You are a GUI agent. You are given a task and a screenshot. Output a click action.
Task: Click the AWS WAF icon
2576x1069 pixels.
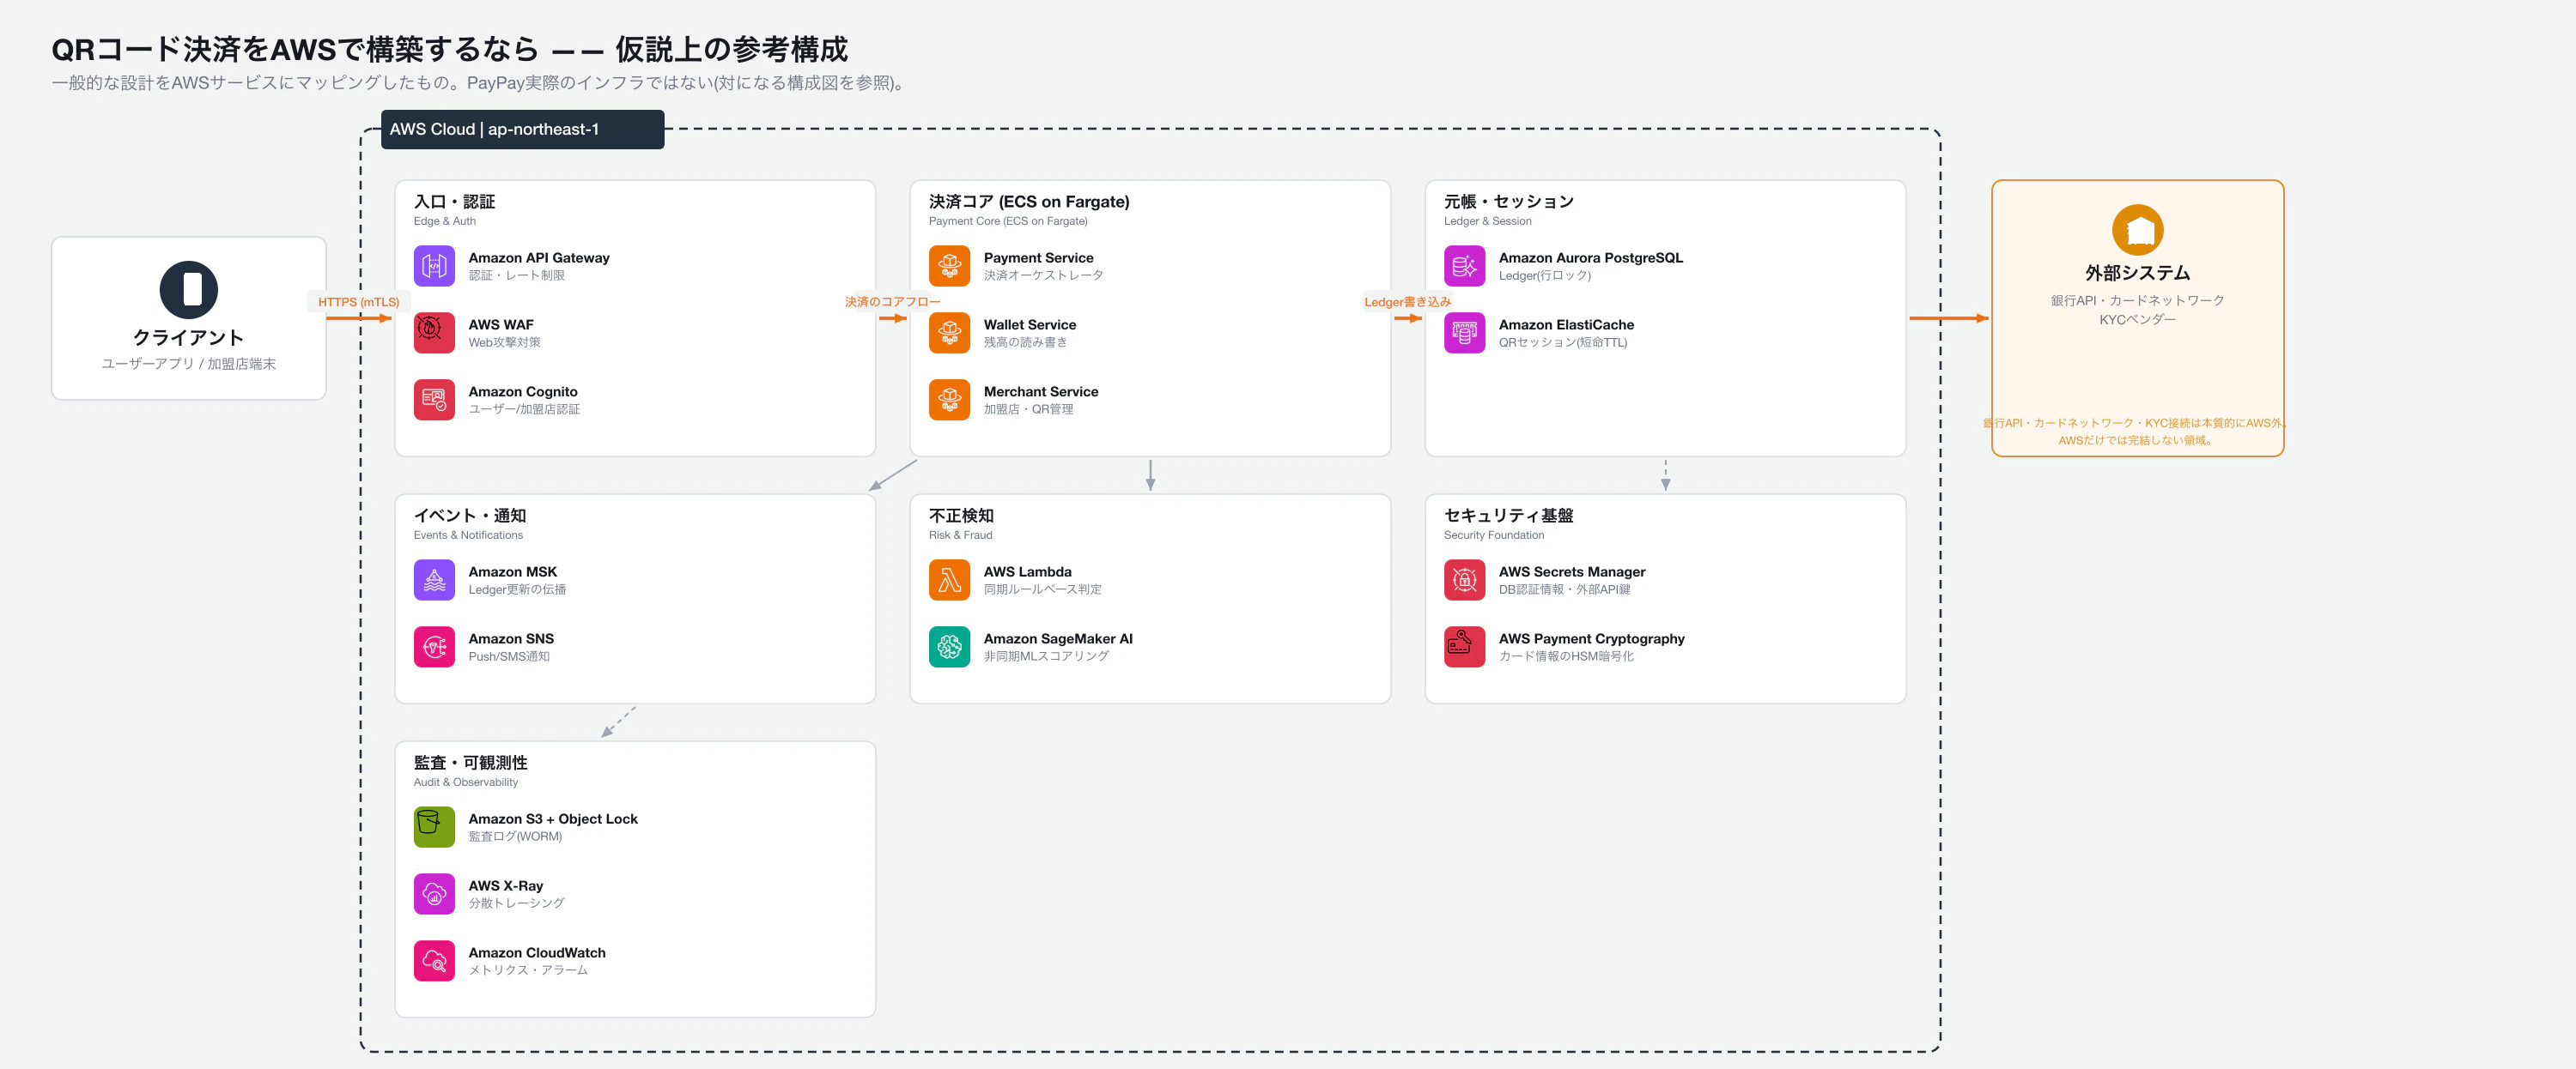coord(434,333)
